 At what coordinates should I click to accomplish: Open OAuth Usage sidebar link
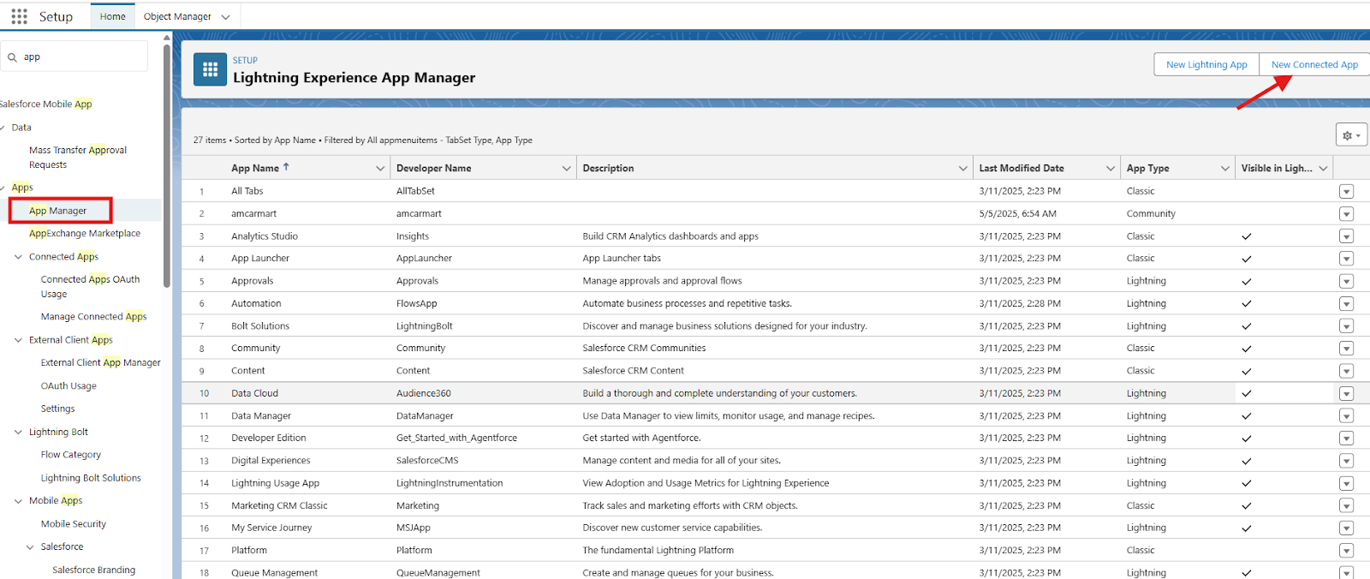coord(68,386)
